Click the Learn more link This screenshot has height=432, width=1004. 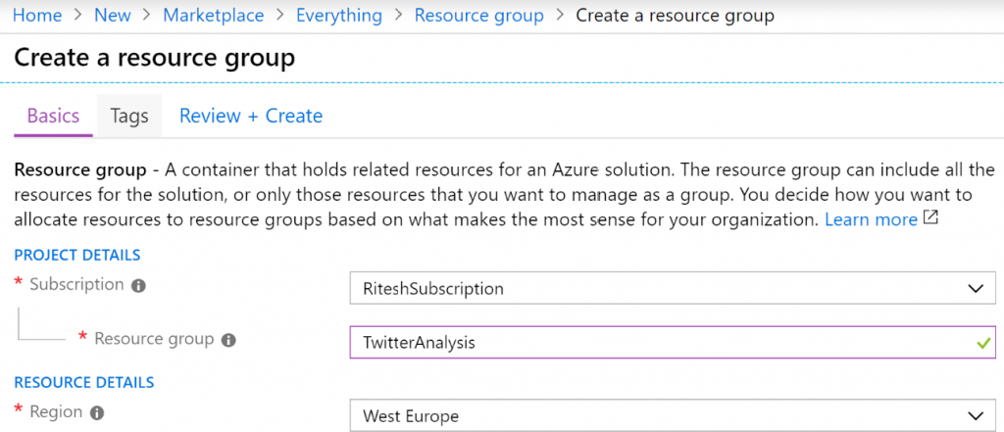[871, 219]
